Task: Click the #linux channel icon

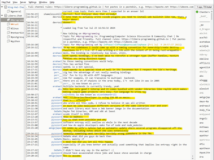Action: click(8, 29)
